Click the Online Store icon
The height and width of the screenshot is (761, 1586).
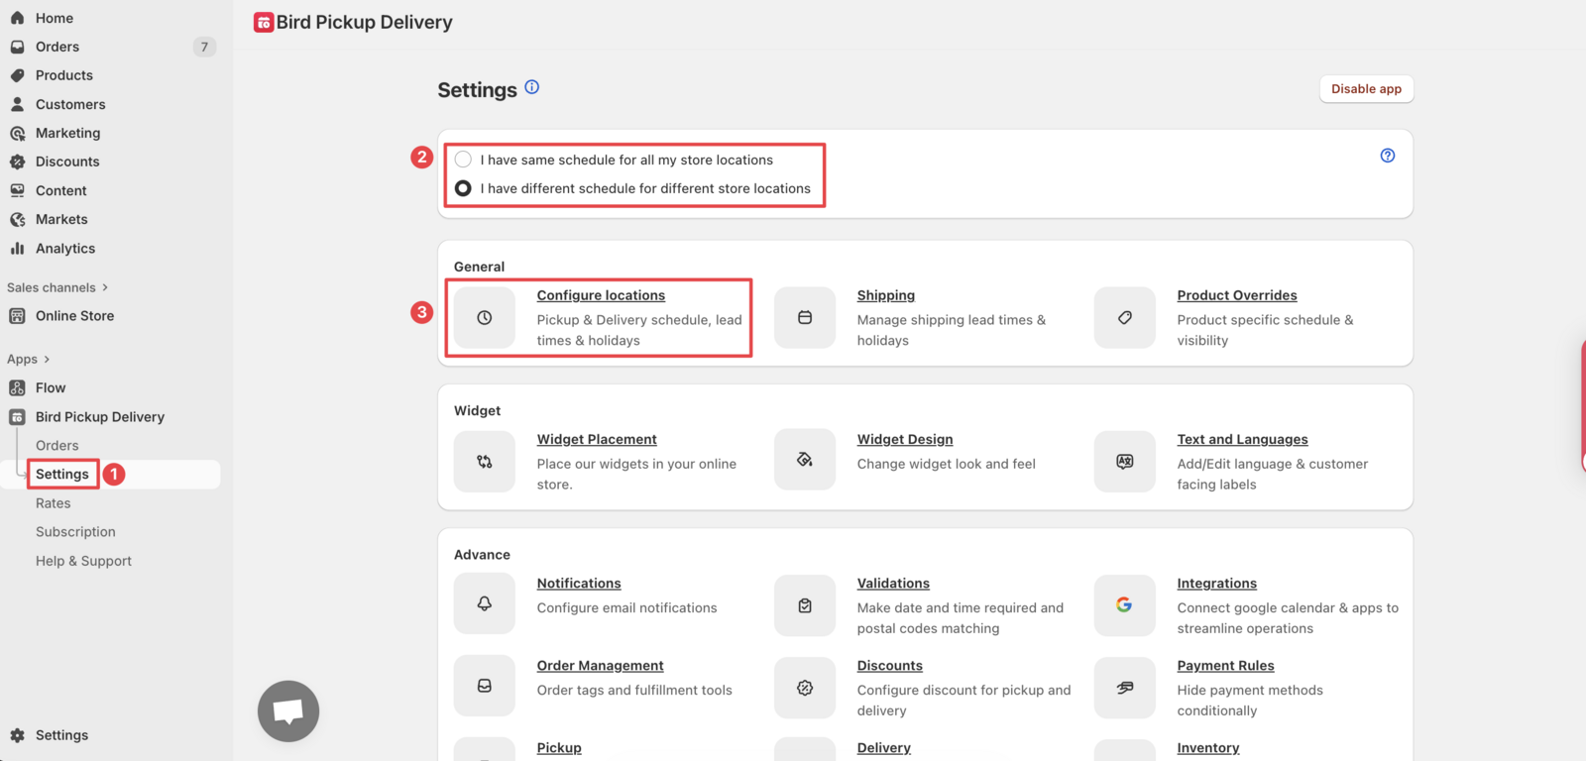pos(17,316)
